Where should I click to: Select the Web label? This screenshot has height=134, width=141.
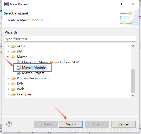pos(20,89)
